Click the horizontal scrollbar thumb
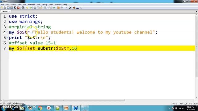Viewport: 198px width, 111px height. 64,100
